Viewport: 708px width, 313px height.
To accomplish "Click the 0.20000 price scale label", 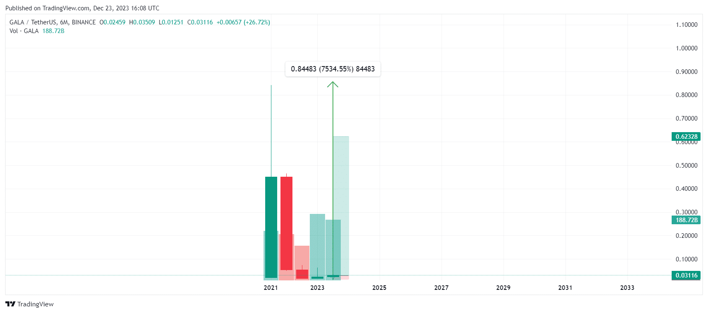I will pos(687,236).
